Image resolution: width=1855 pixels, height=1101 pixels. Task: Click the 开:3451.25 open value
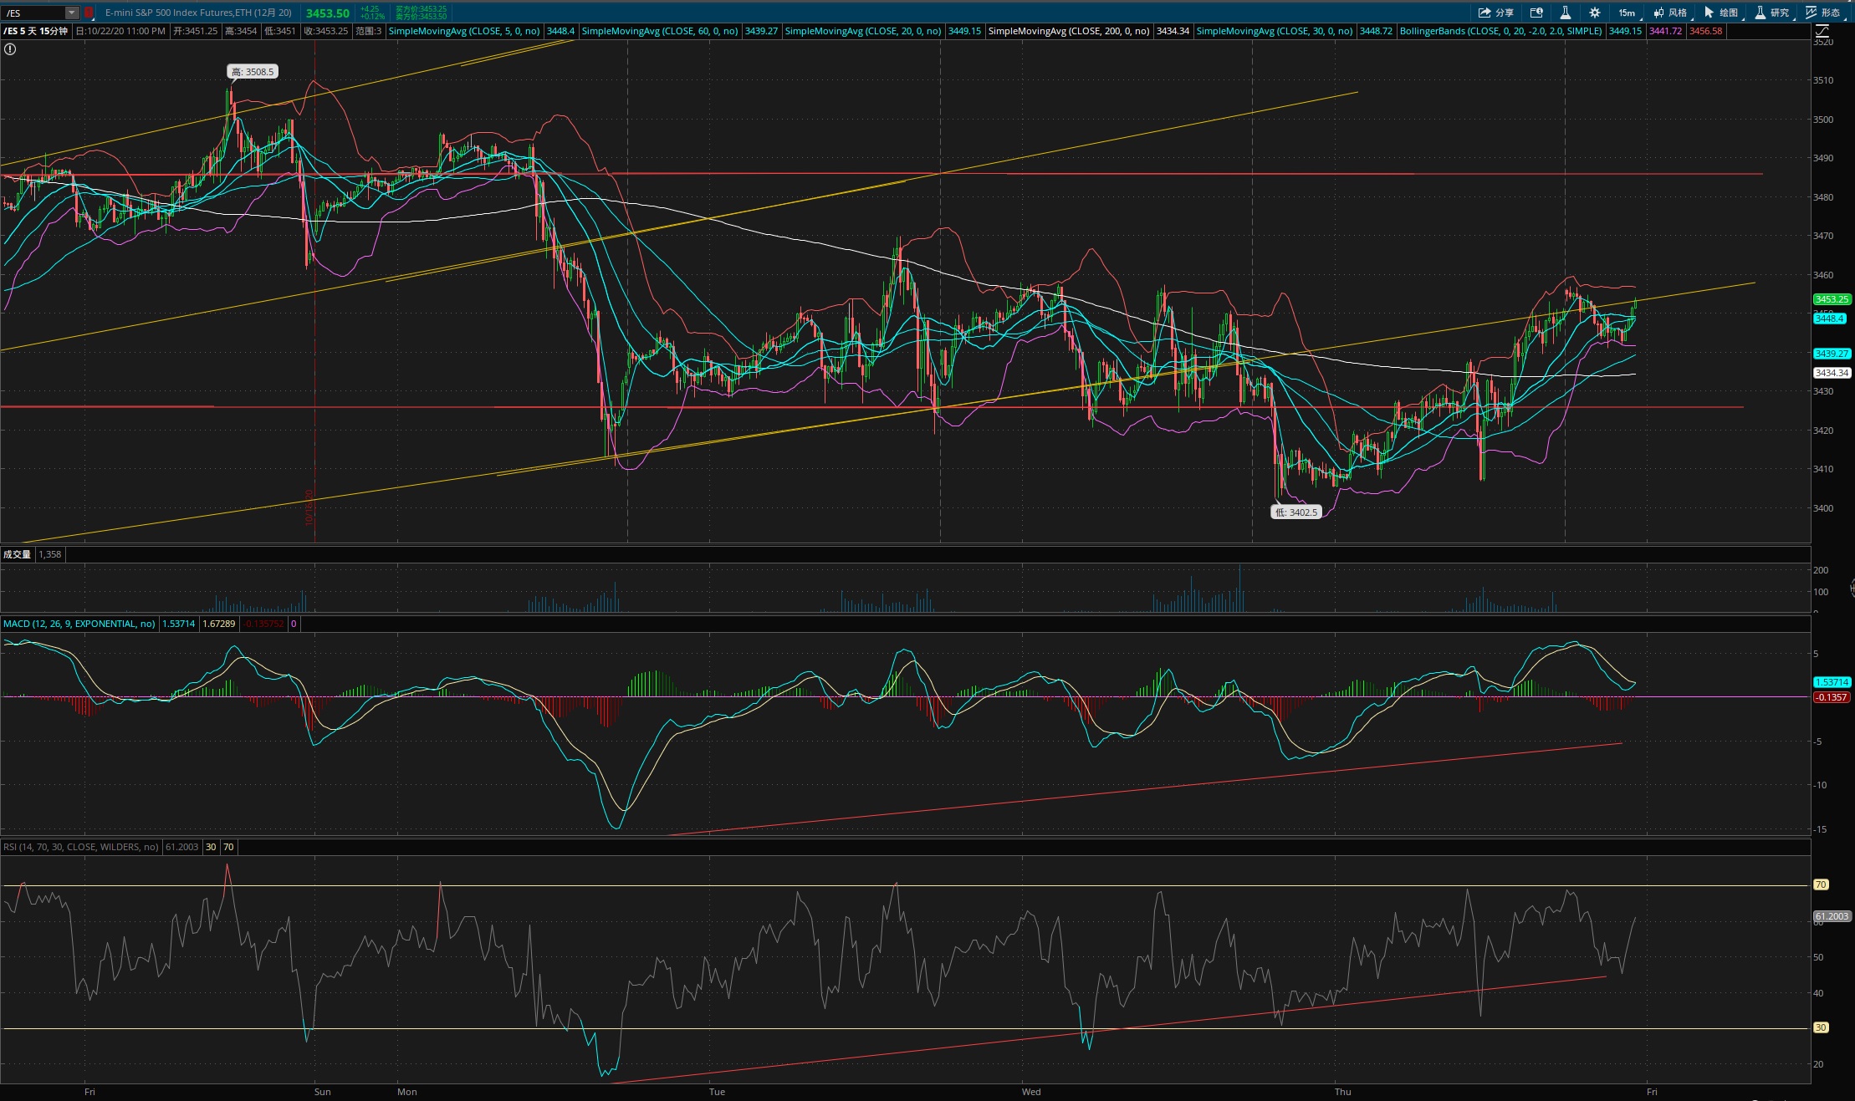(x=195, y=31)
